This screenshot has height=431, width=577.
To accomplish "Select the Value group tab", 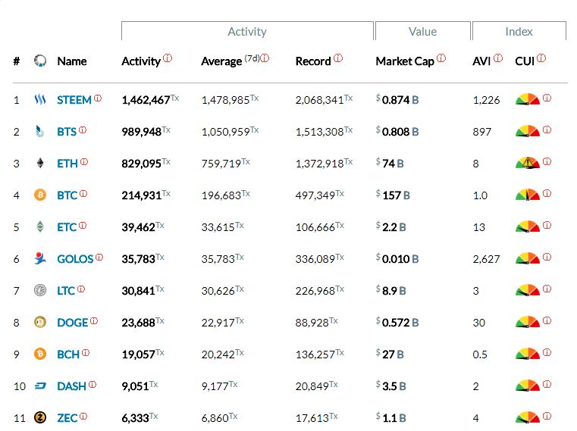I will pyautogui.click(x=423, y=31).
